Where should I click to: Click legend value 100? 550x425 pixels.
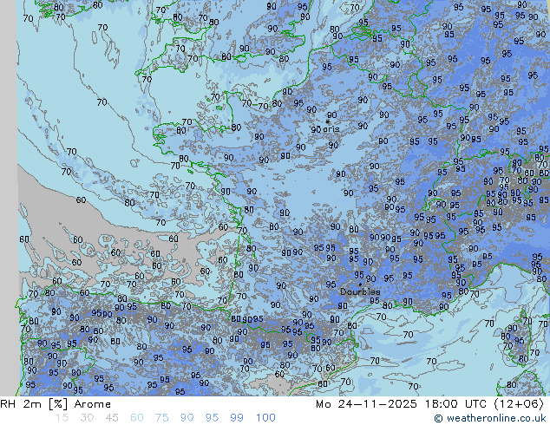[265, 418]
